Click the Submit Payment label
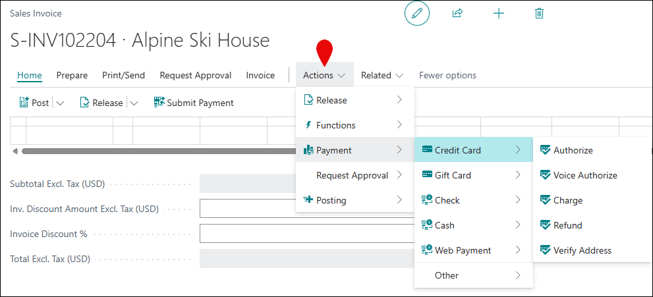653x297 pixels. (200, 103)
